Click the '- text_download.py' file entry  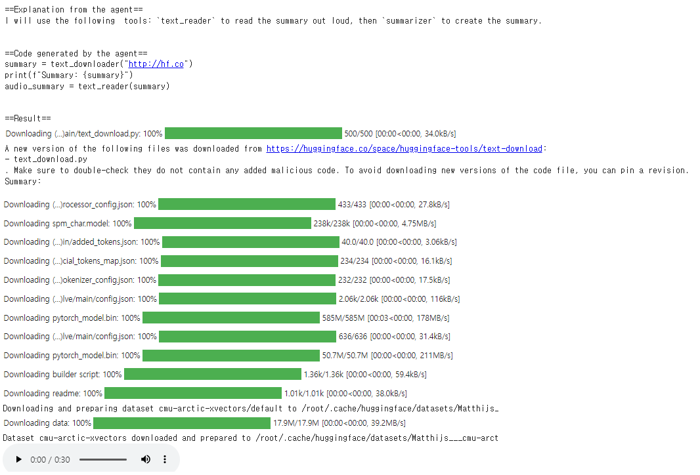click(x=46, y=159)
